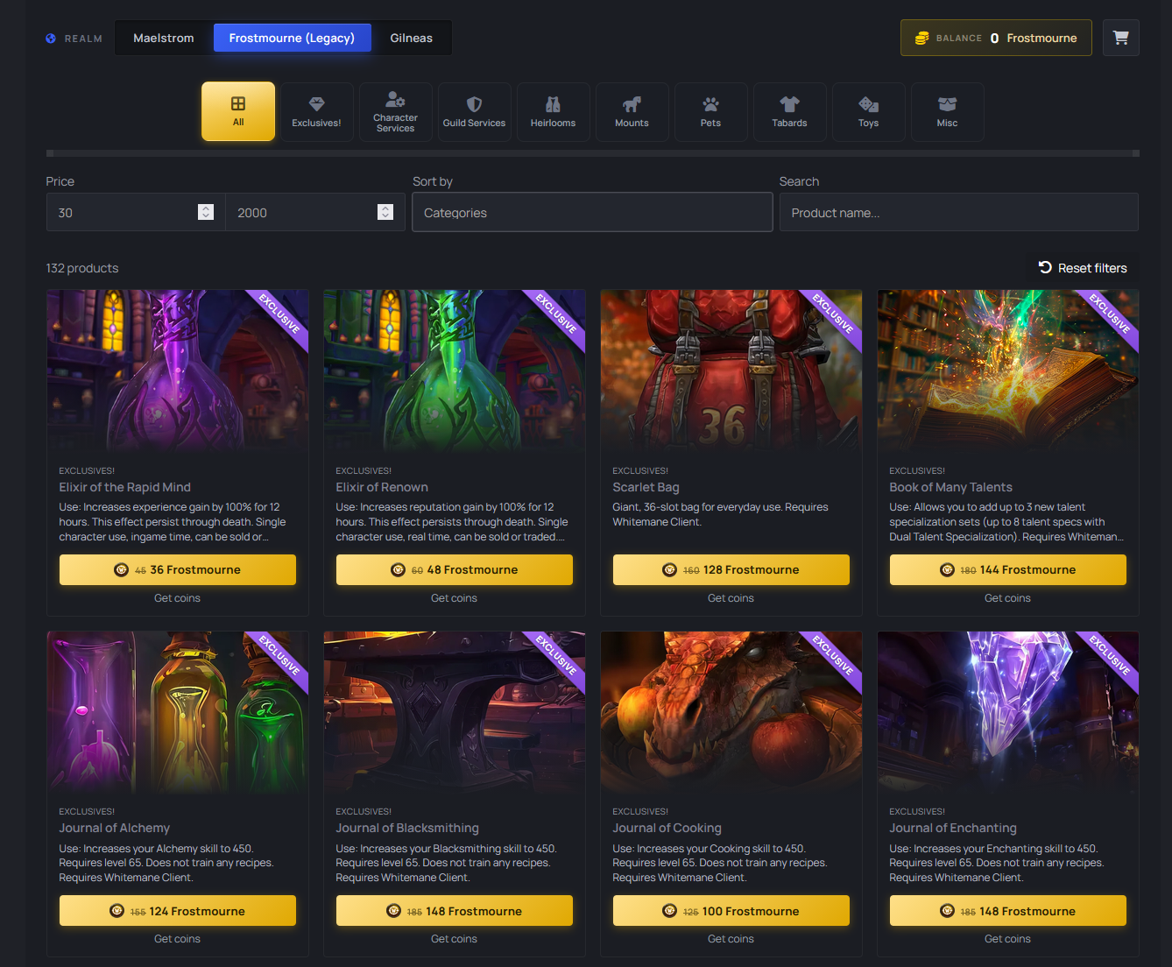The image size is (1172, 967).
Task: Click the Scarlet Bag product title
Action: point(646,487)
